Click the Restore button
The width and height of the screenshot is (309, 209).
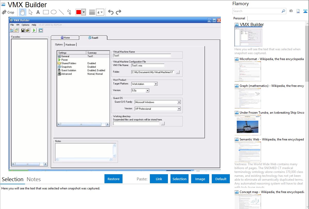[113, 179]
